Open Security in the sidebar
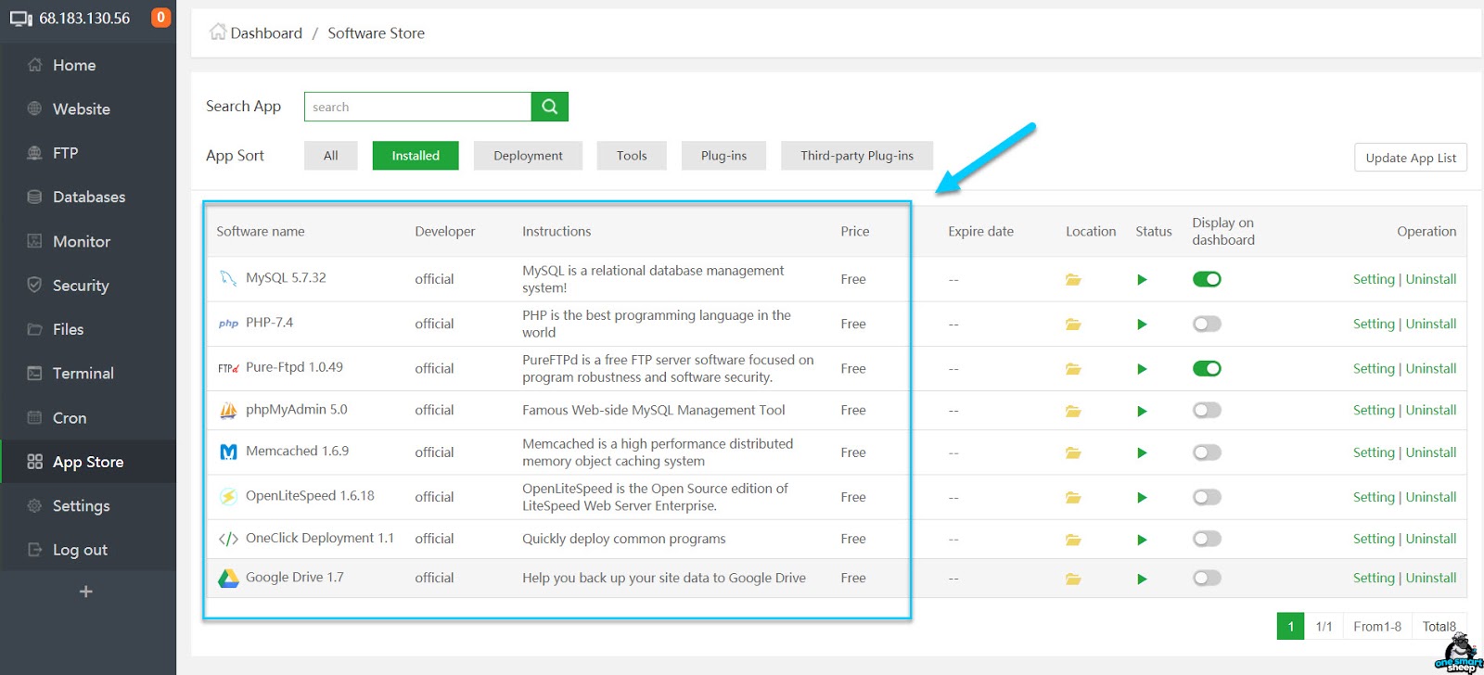The height and width of the screenshot is (675, 1484). tap(81, 286)
